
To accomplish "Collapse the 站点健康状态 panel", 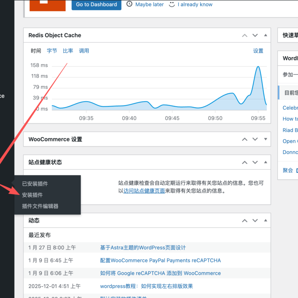I will (266, 162).
